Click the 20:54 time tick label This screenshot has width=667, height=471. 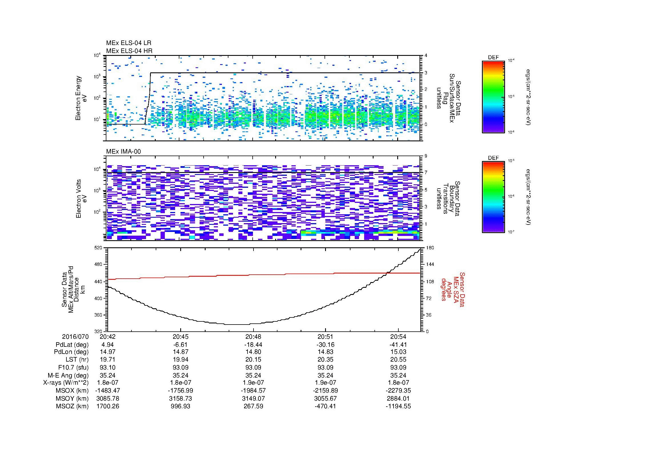coord(398,337)
